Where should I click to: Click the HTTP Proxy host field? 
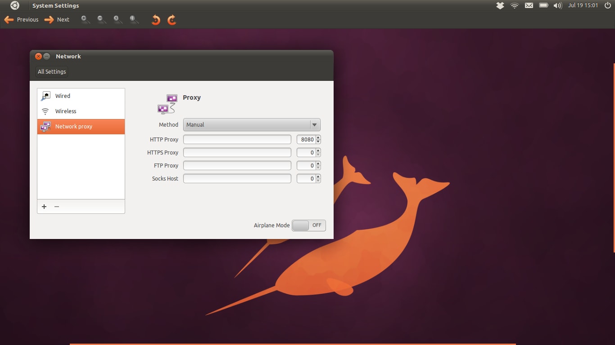coord(237,140)
